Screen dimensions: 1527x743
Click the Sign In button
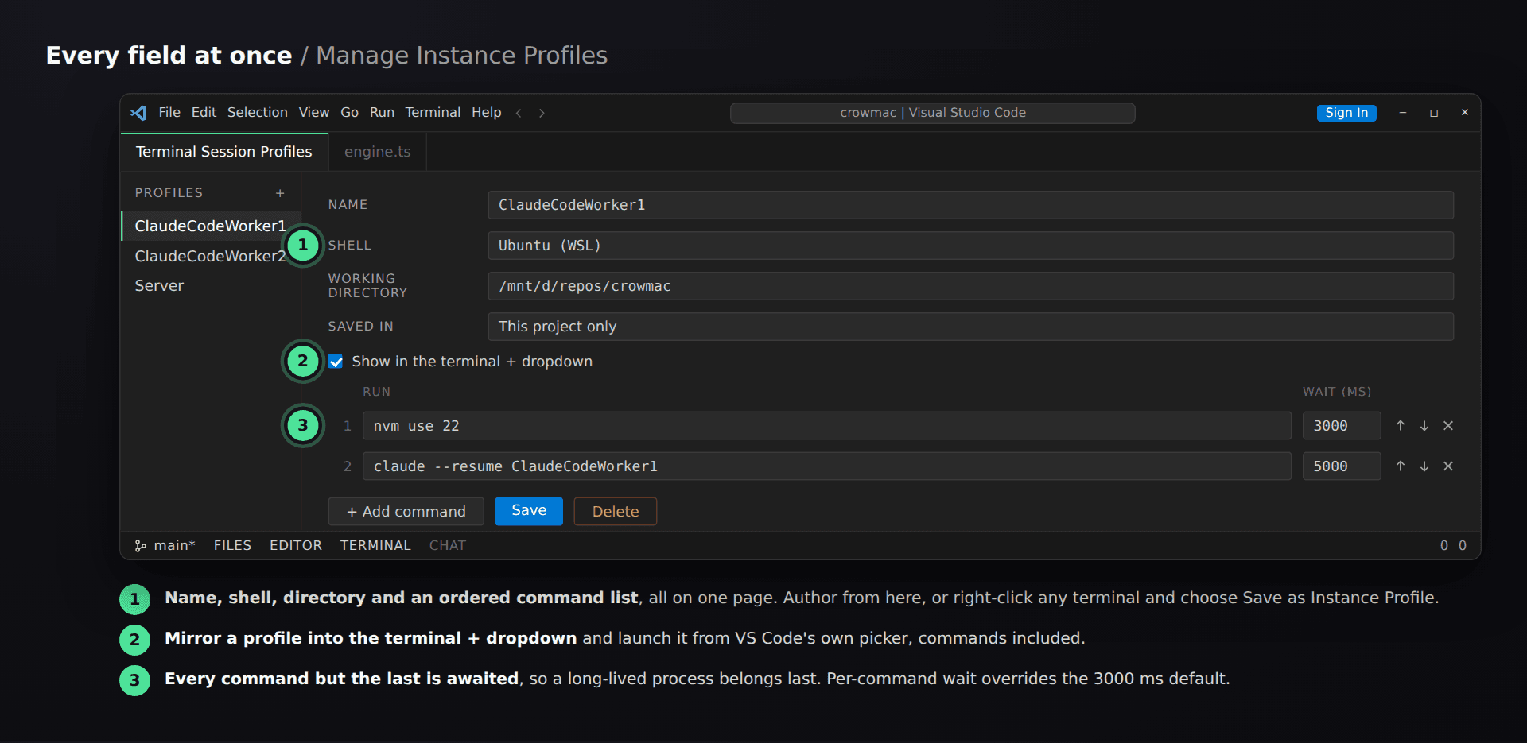1346,113
